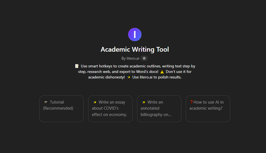Screen dimensions: 266x153
Task: Click the sparkles emoji before 'Use litero.ai'
Action: tap(129, 77)
